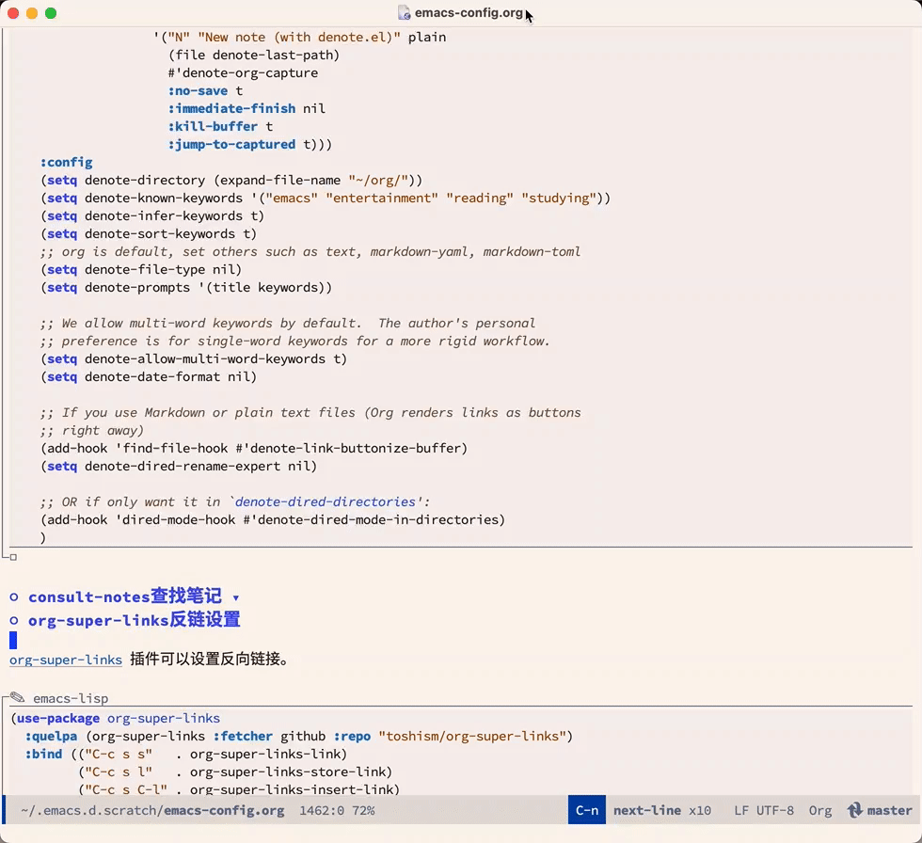Click org-super-links-store-link binding
Viewport: 922px width, 843px height.
click(288, 771)
